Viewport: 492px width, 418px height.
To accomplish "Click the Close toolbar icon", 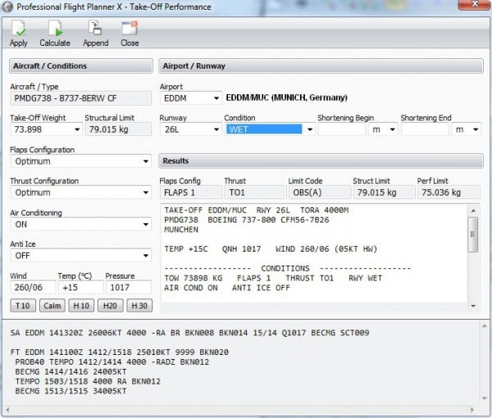I will (129, 30).
